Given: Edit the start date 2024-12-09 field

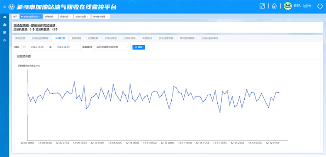Looking at the screenshot, I should pos(37,47).
